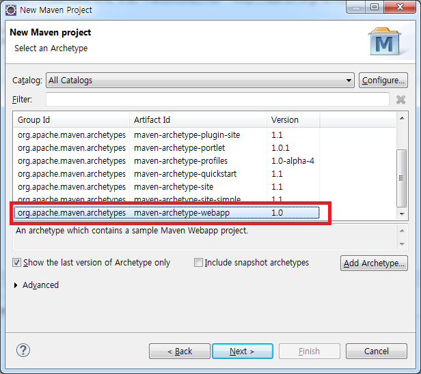Select maven-archetype-plugin-site row
Screen dimensions: 421x374
click(x=167, y=135)
